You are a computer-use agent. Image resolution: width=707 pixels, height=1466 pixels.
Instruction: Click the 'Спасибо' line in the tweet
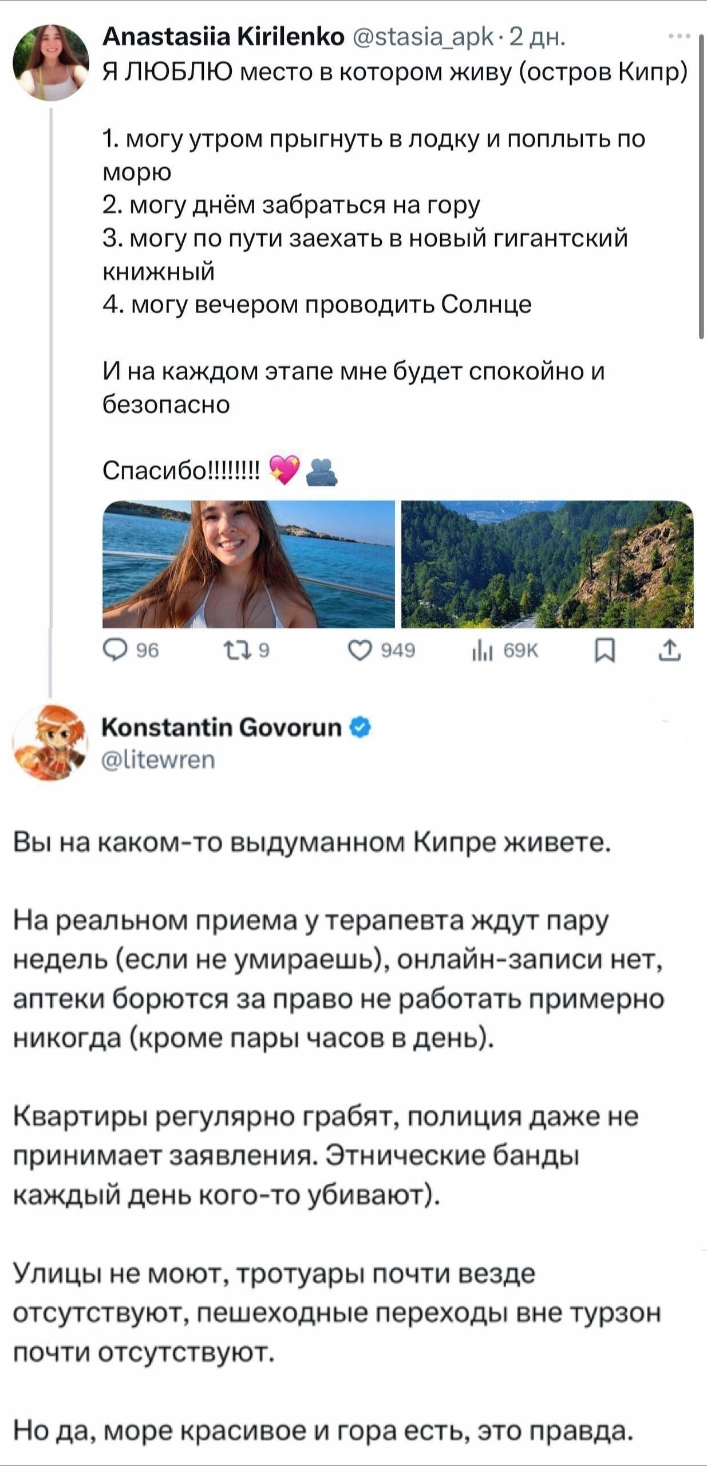point(181,471)
